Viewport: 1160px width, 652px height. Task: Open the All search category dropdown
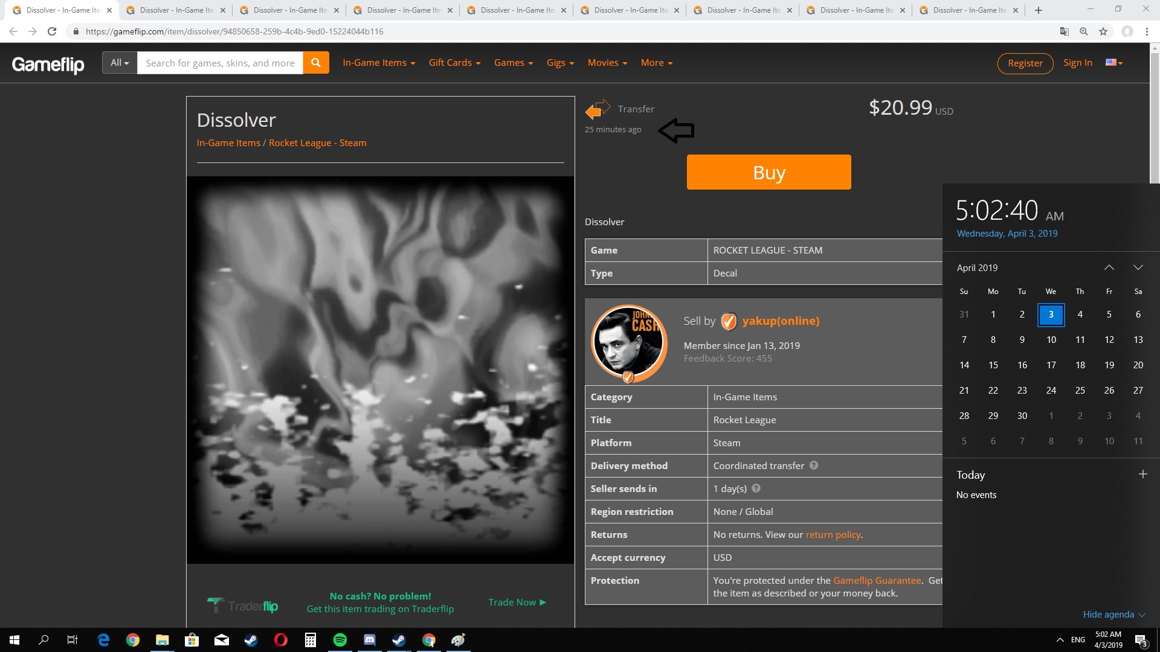(x=120, y=63)
